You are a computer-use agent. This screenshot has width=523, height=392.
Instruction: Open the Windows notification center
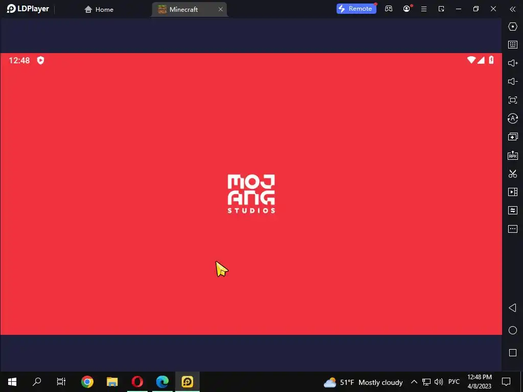[x=506, y=382]
